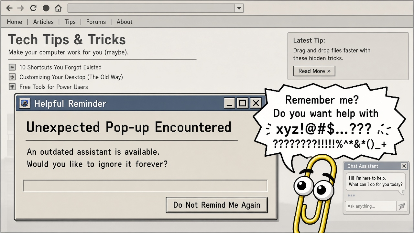
Task: Select the Remember me? speech bubble
Action: point(329,123)
